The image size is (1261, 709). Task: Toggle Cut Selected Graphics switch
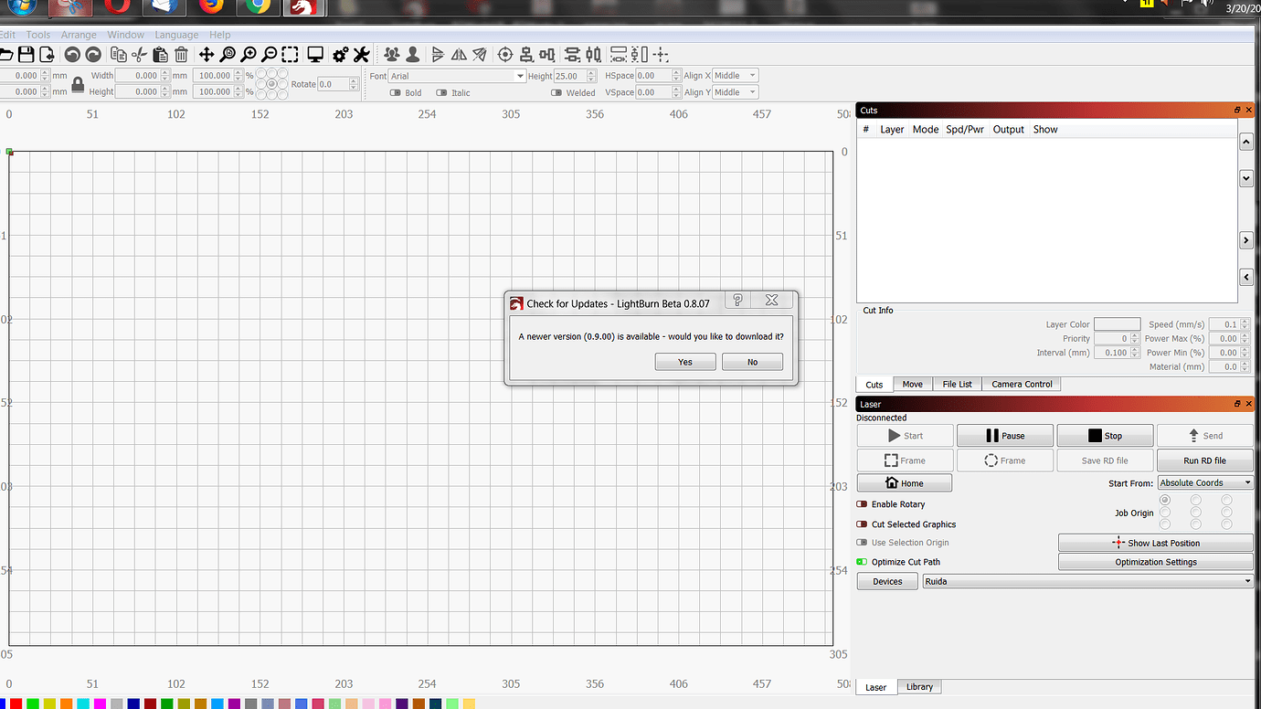pos(862,524)
